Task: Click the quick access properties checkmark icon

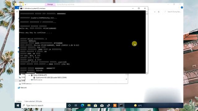Action: [x=20, y=4]
